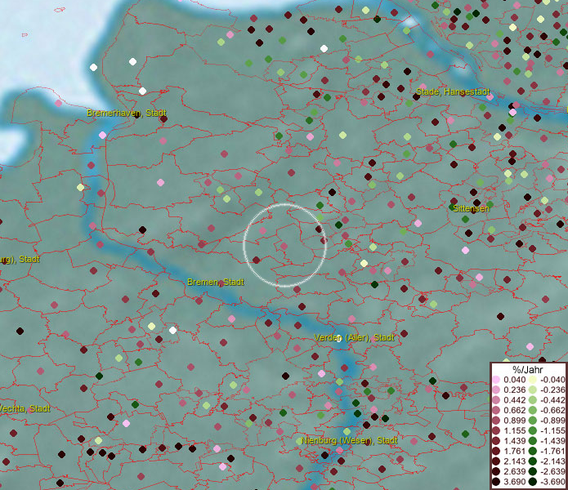Screen dimensions: 568x490
Task: Pick the 0.040 light pink legend swatch
Action: [496, 381]
